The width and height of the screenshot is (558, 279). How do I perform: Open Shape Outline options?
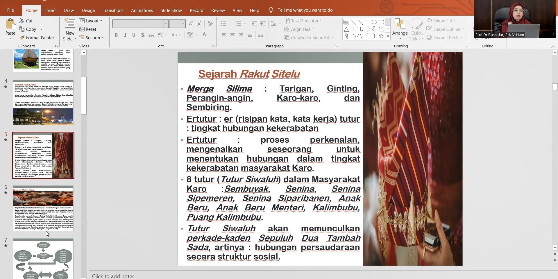[446, 29]
